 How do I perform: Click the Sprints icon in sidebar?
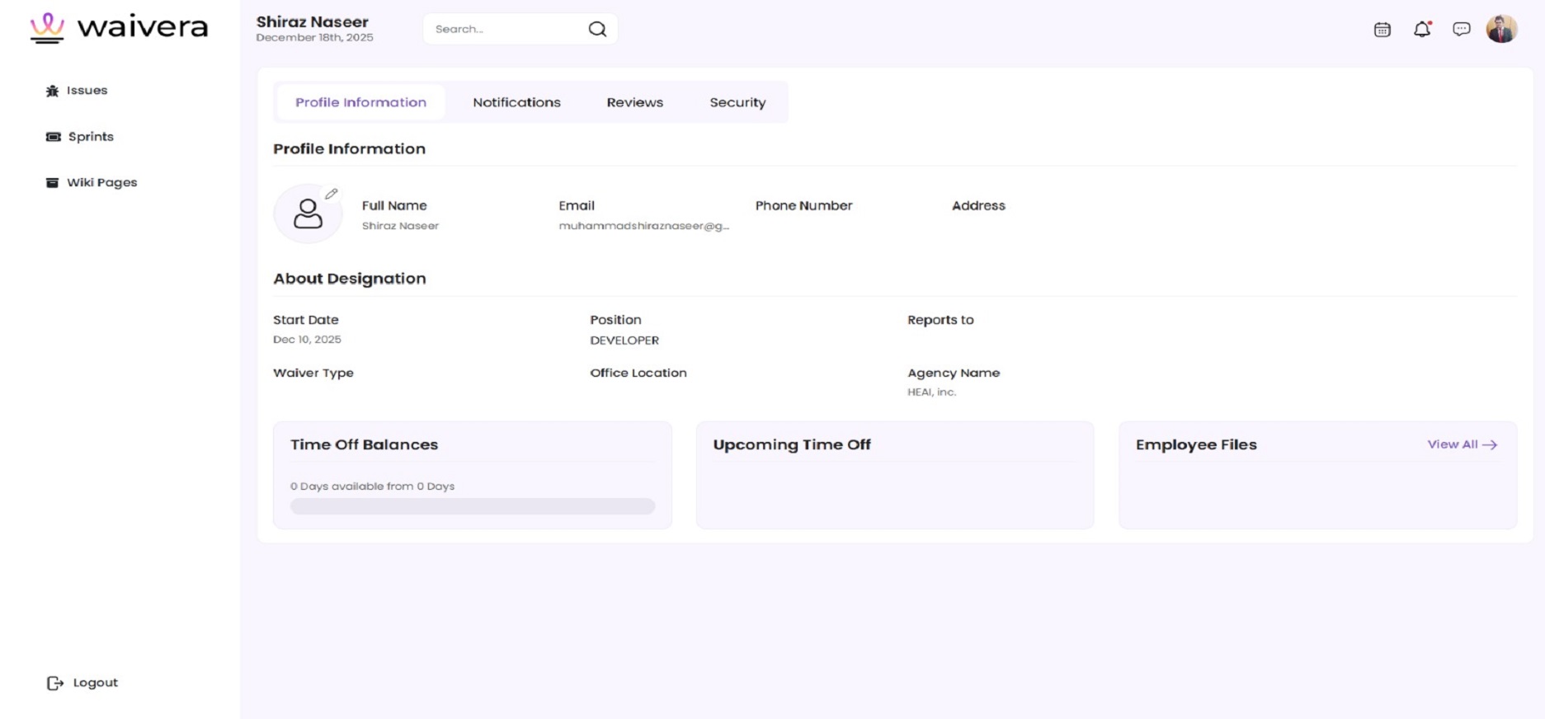54,137
